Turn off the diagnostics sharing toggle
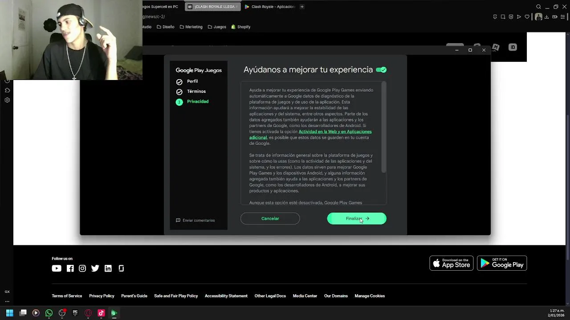Image resolution: width=570 pixels, height=320 pixels. (x=381, y=70)
